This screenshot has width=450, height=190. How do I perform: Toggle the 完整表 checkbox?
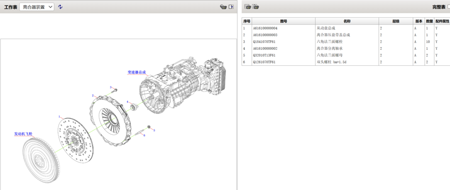448,7
